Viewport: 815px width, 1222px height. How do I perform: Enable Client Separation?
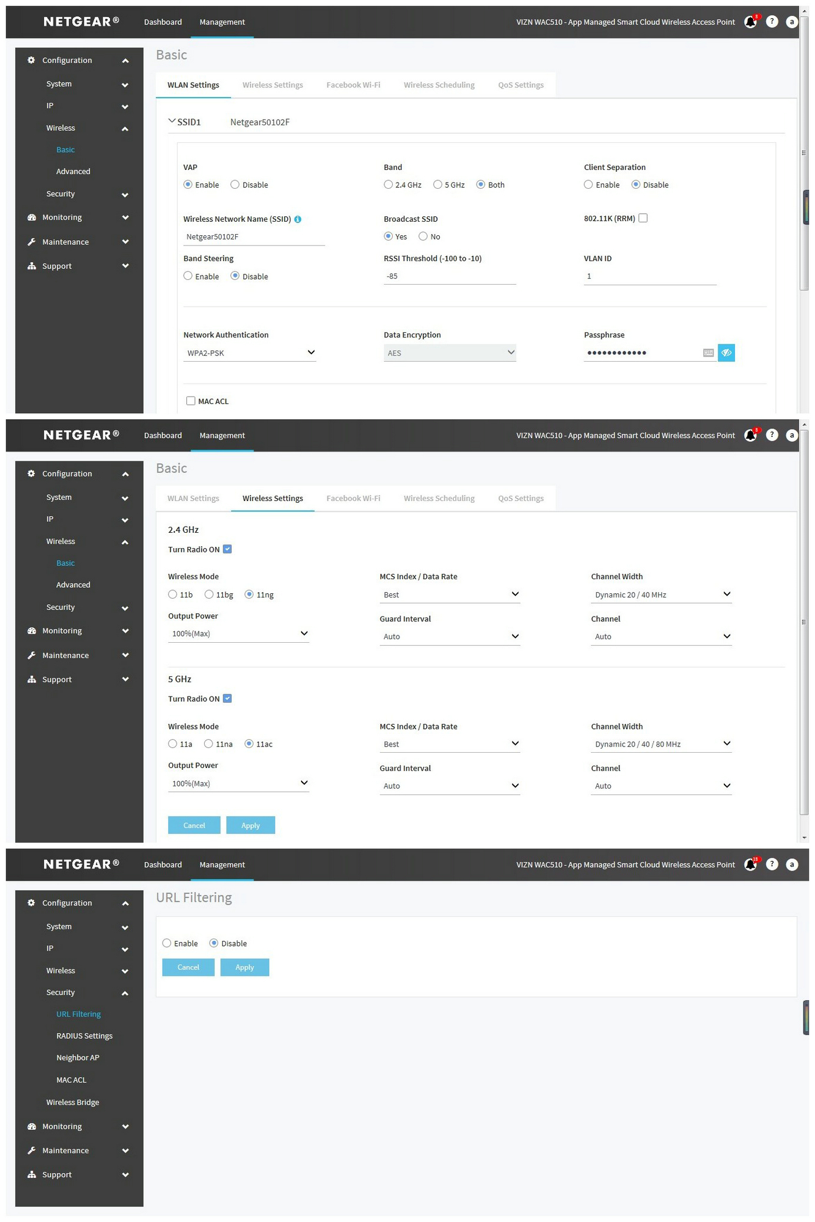coord(588,185)
